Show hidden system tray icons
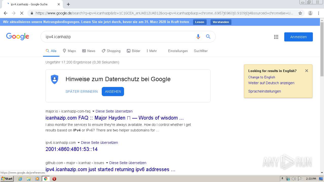The width and height of the screenshot is (324, 182). [282, 179]
